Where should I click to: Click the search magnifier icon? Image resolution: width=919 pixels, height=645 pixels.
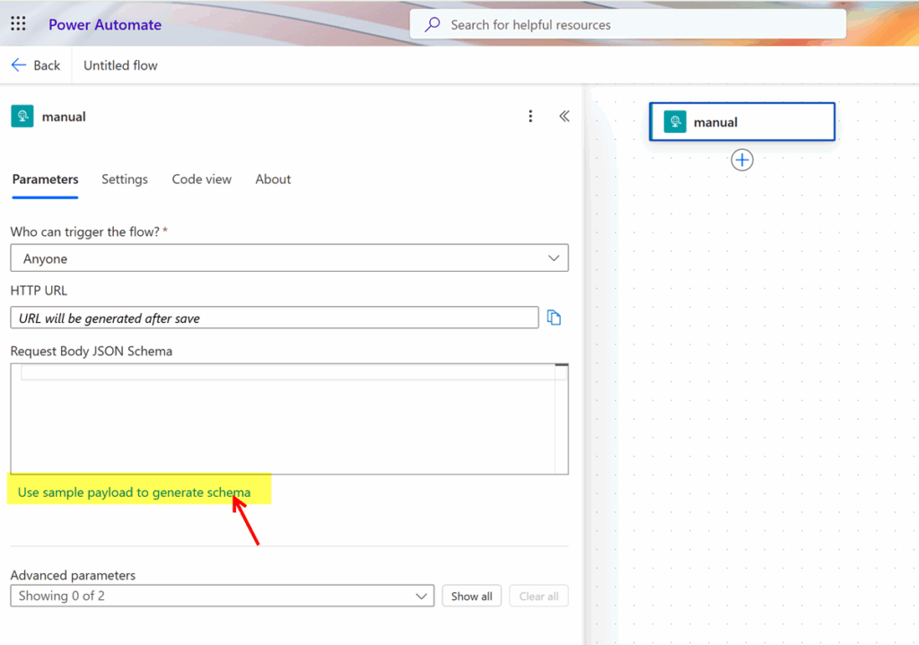coord(433,24)
